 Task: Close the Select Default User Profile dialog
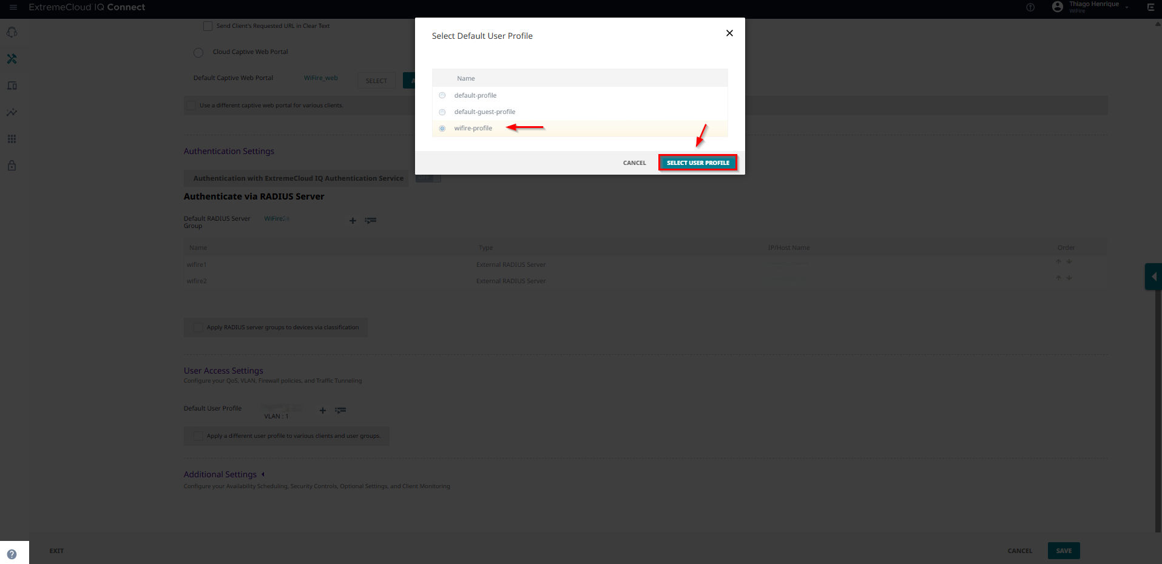[x=729, y=33]
